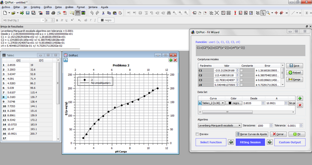Click the red error bars icon
The image size is (312, 165).
[x=235, y=13]
